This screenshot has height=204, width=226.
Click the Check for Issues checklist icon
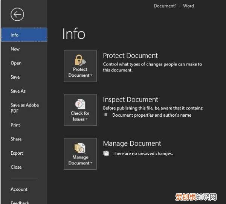pos(80,104)
